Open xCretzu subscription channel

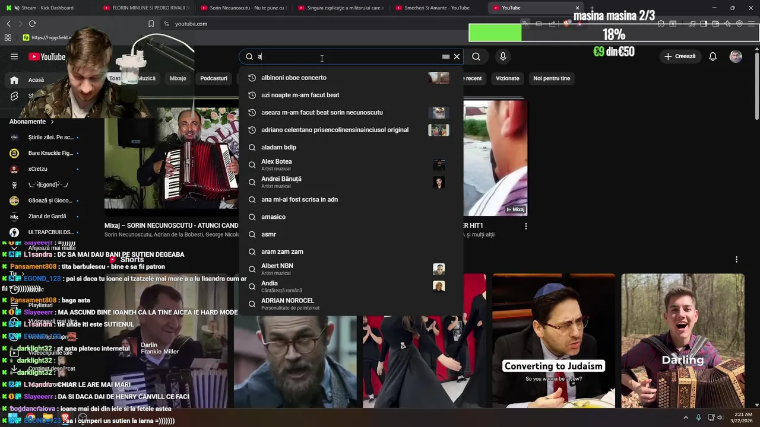46,169
